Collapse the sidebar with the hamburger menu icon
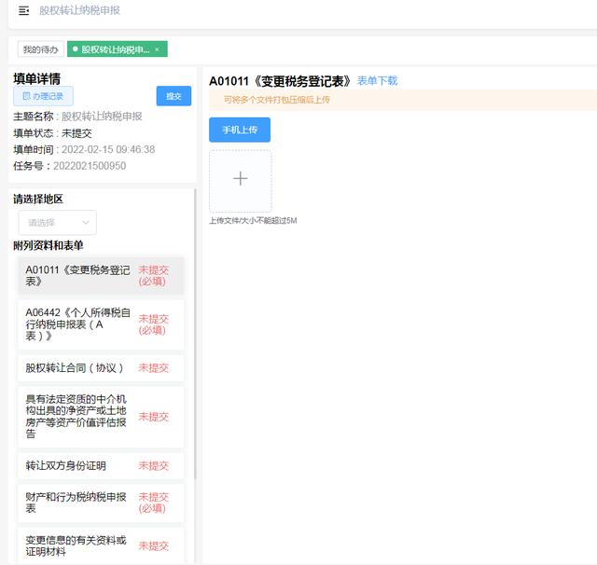The width and height of the screenshot is (597, 565). (x=23, y=11)
